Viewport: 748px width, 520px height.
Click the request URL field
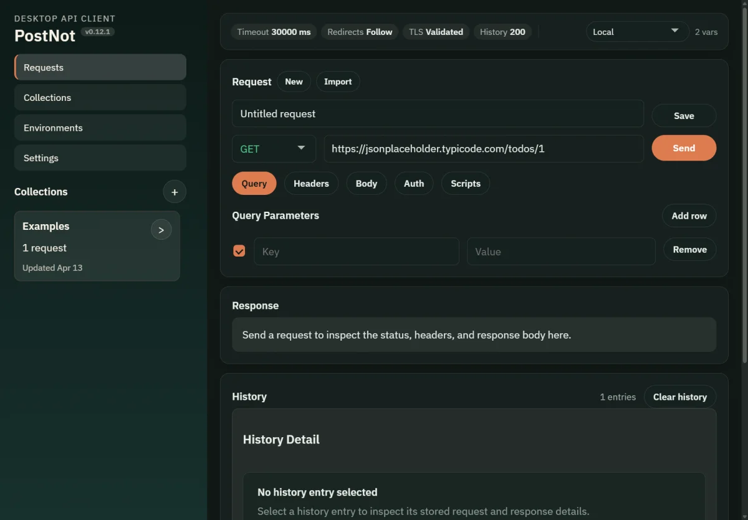[484, 148]
